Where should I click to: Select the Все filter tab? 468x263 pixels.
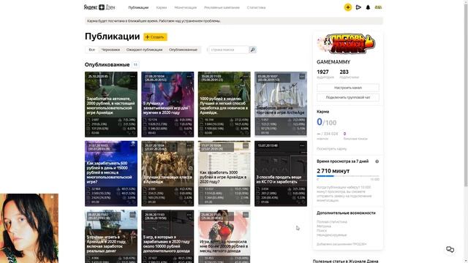92,50
